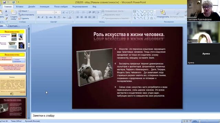This screenshot has height=123, width=220.
Task: Click the decrease list level icon
Action: pyautogui.click(x=90, y=12)
